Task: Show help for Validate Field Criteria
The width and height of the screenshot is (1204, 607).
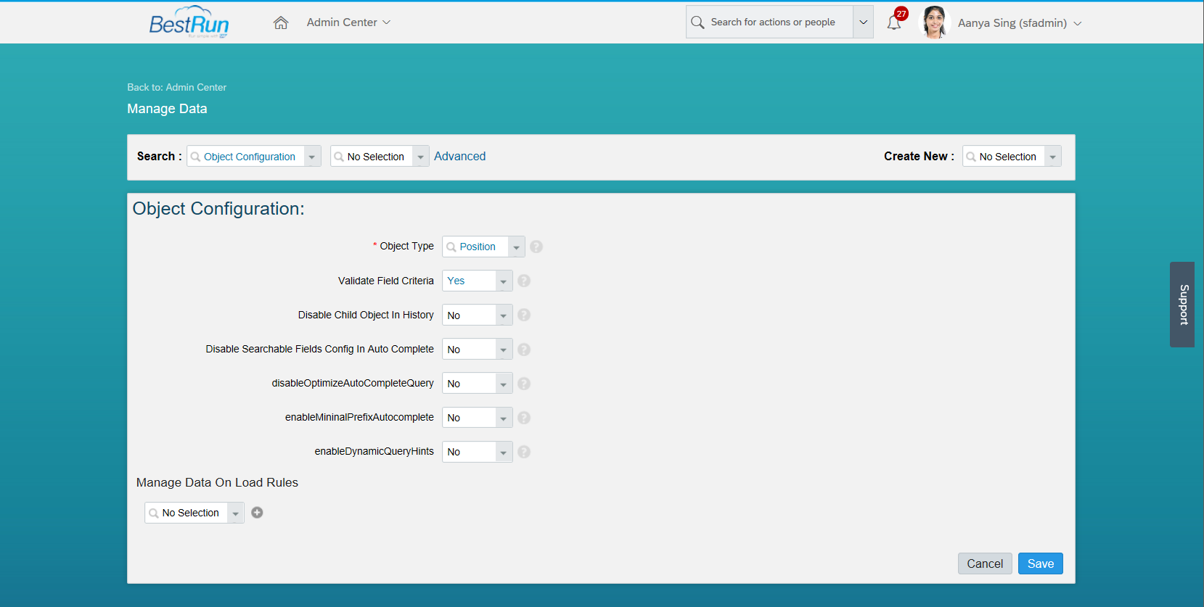Action: coord(524,281)
